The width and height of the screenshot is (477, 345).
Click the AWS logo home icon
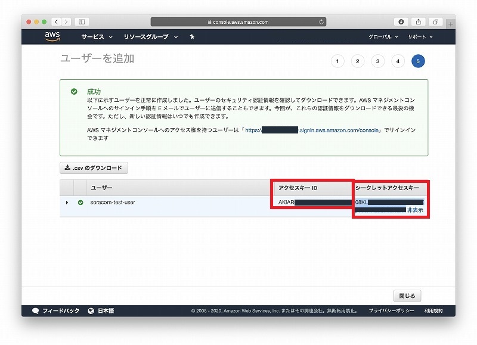click(x=52, y=36)
